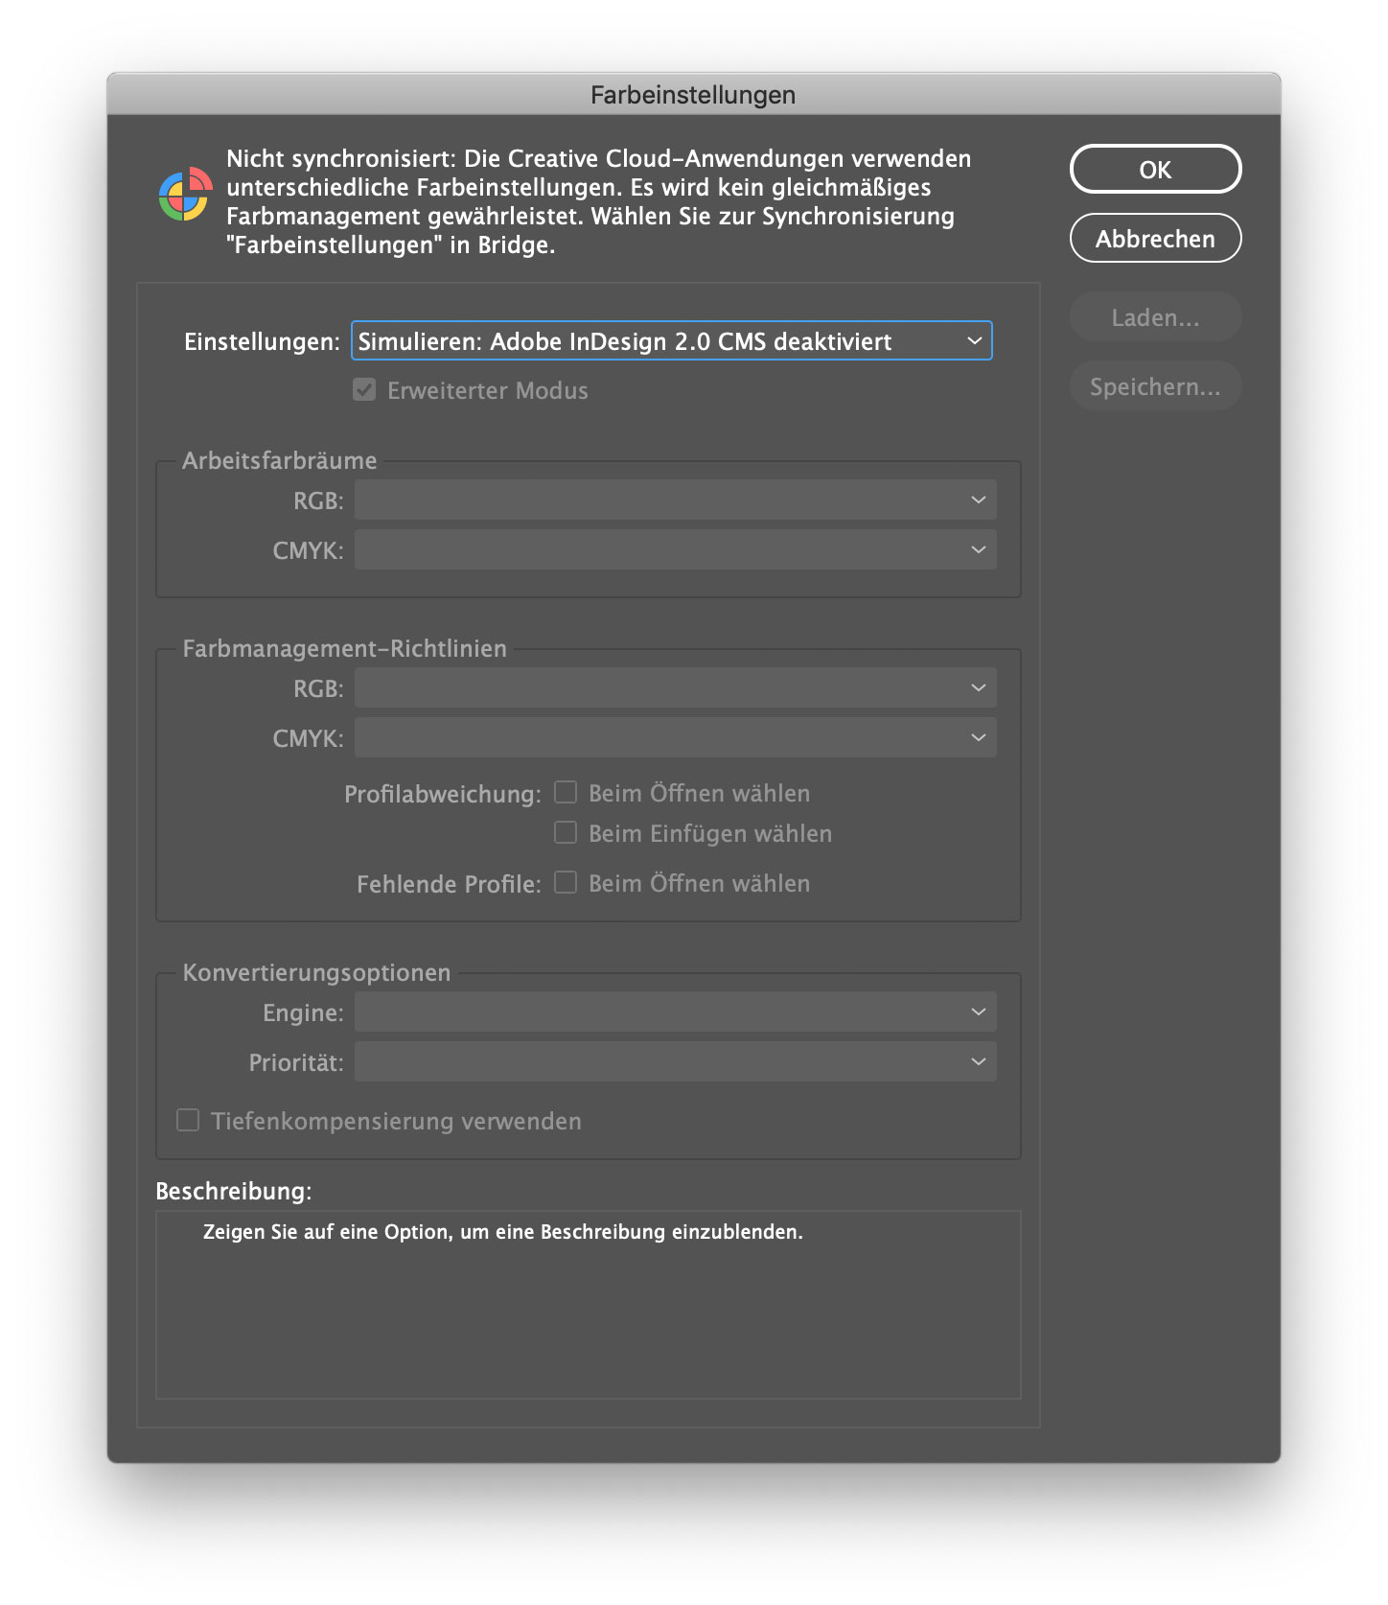The width and height of the screenshot is (1388, 1605).
Task: Toggle Tiefenkompensierung verwenden checkbox
Action: (188, 1120)
